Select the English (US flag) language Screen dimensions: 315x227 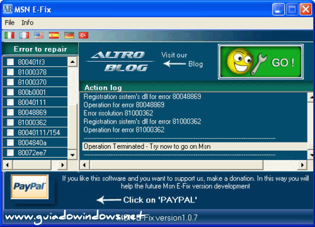pyautogui.click(x=39, y=35)
